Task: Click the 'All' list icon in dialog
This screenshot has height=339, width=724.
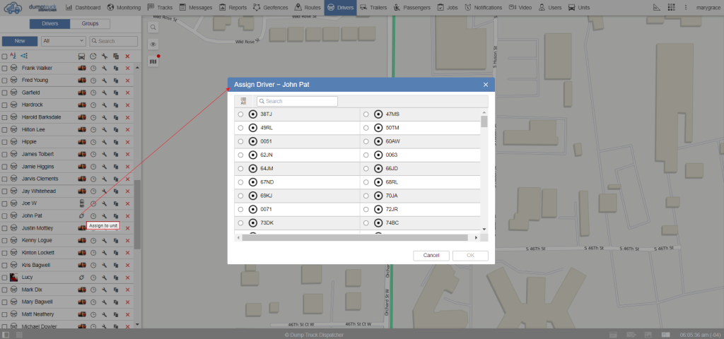Action: coord(243,101)
